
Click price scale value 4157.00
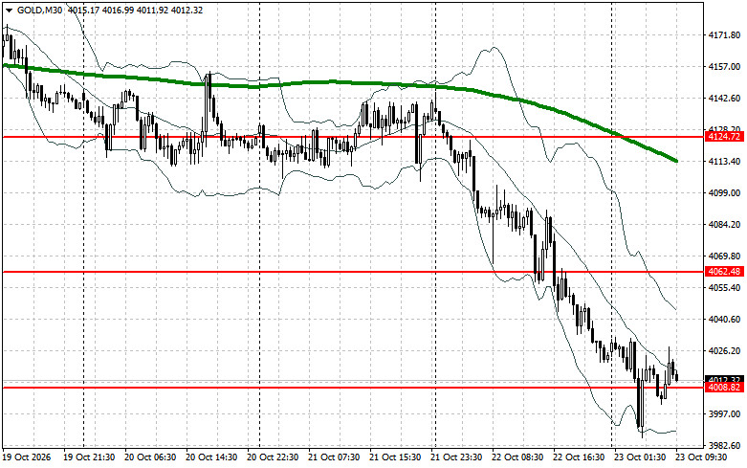724,67
